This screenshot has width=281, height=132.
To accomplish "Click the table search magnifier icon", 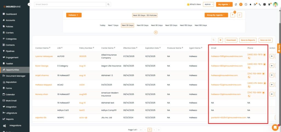I will 213,40.
